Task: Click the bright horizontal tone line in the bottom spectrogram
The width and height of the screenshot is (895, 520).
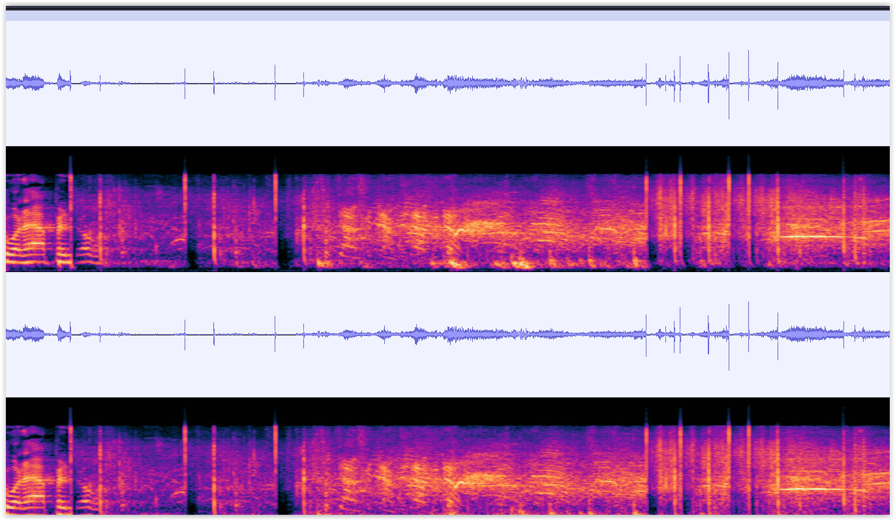Action: tap(815, 489)
